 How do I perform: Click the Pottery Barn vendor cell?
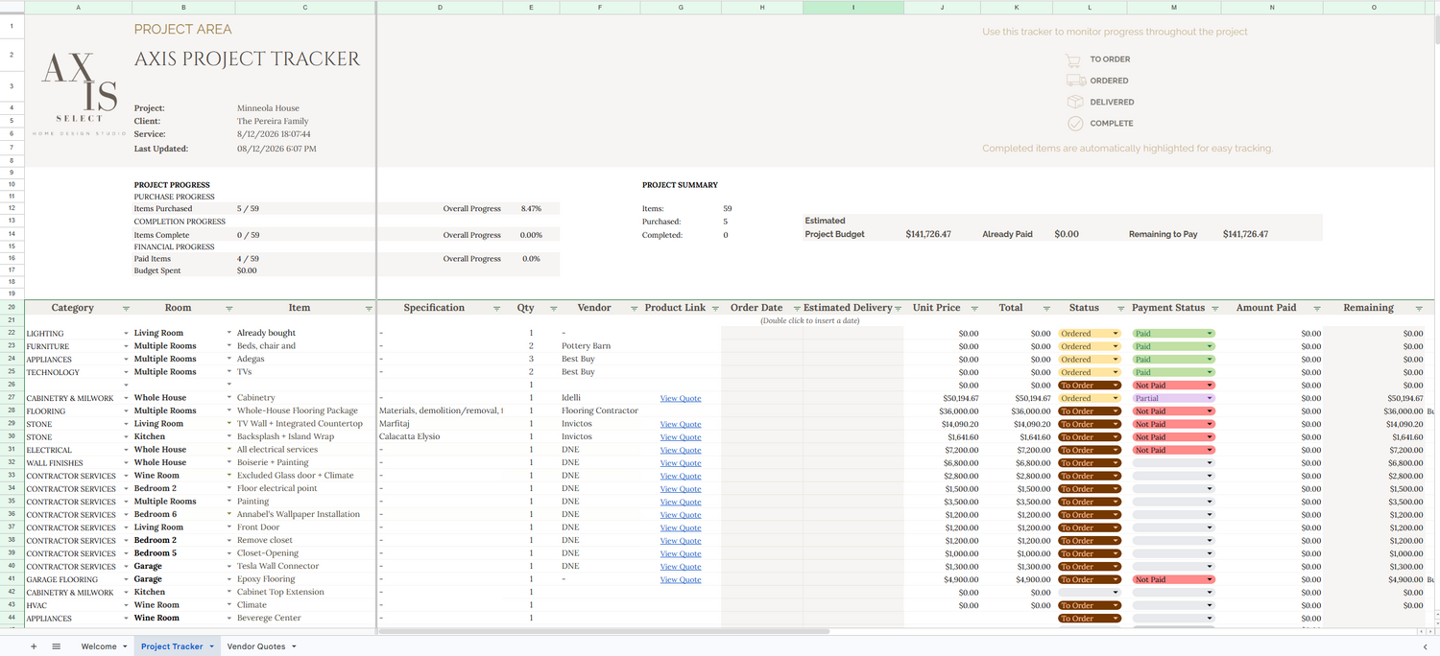[587, 346]
